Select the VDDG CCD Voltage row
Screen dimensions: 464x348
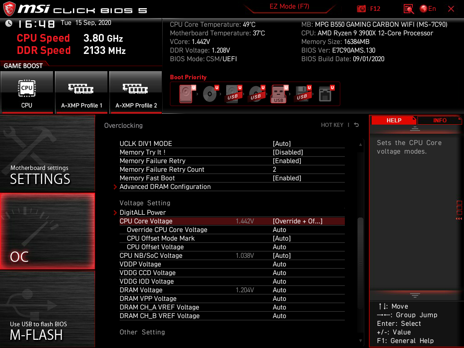pyautogui.click(x=232, y=272)
